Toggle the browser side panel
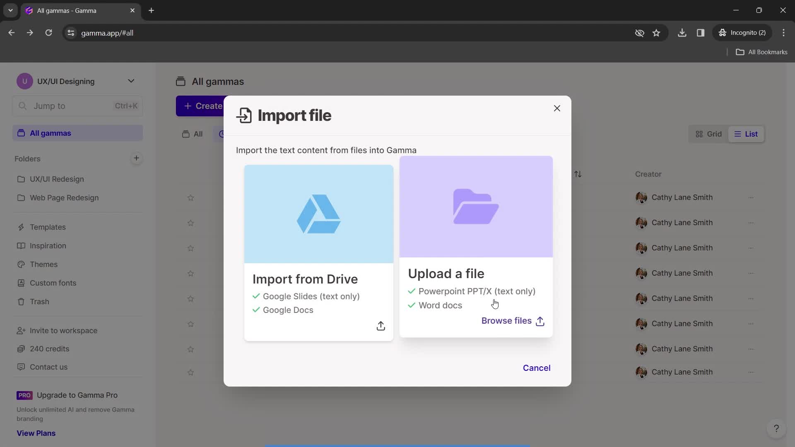This screenshot has width=795, height=447. [x=701, y=33]
